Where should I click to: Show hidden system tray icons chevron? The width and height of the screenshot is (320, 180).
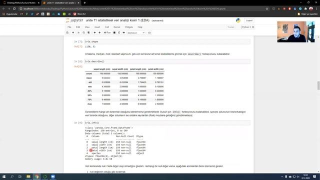282,176
